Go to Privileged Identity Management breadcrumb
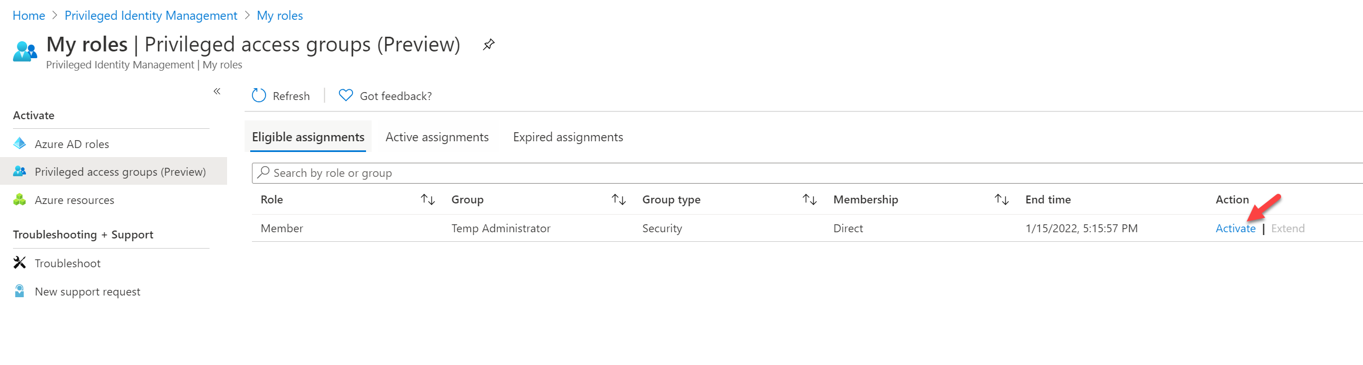The width and height of the screenshot is (1363, 365). click(151, 15)
